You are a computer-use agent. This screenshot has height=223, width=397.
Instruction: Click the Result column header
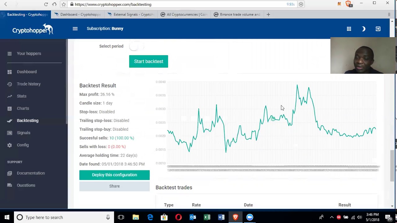click(345, 205)
